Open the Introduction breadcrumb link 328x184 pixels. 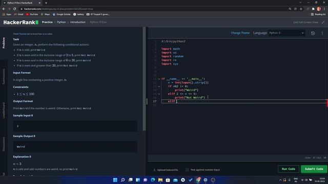pos(77,22)
